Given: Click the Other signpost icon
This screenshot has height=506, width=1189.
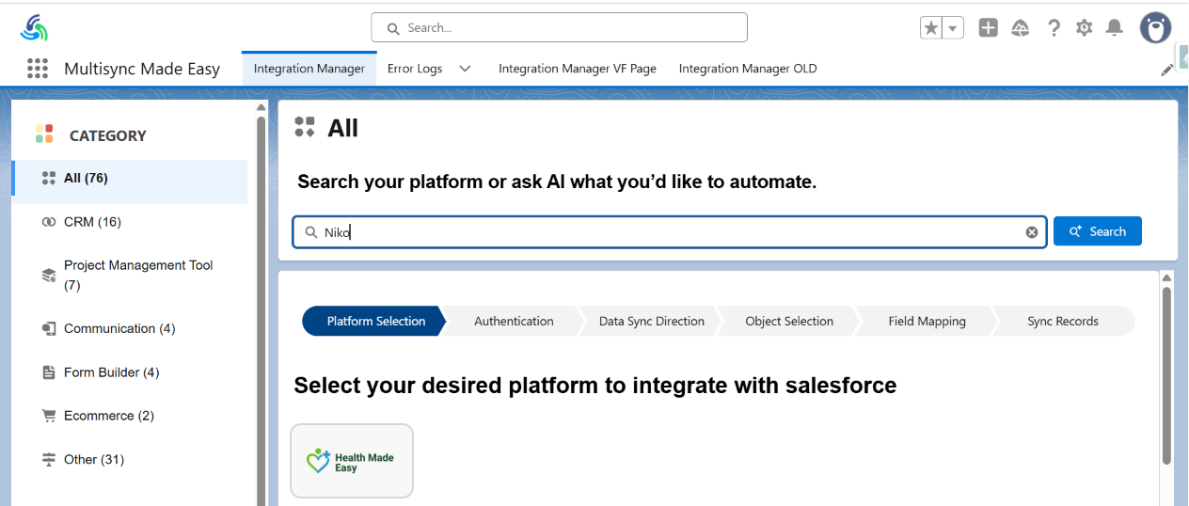Looking at the screenshot, I should pyautogui.click(x=49, y=459).
